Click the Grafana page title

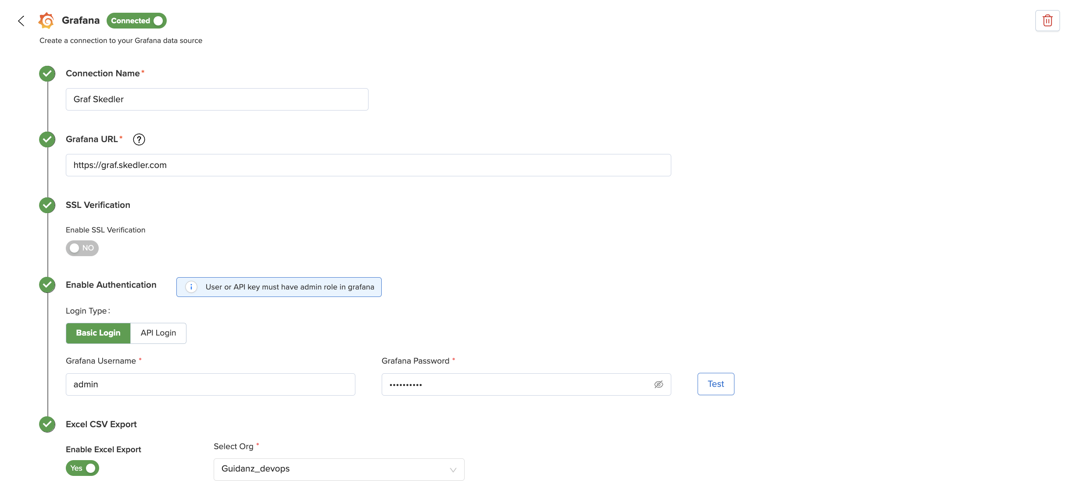(81, 21)
